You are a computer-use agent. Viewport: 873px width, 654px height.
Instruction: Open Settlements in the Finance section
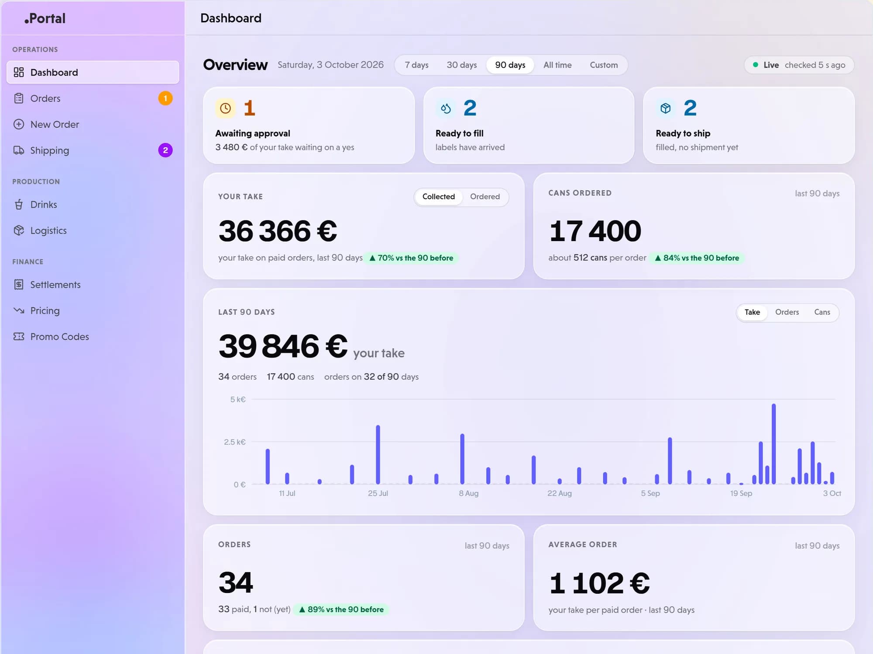[x=93, y=285]
